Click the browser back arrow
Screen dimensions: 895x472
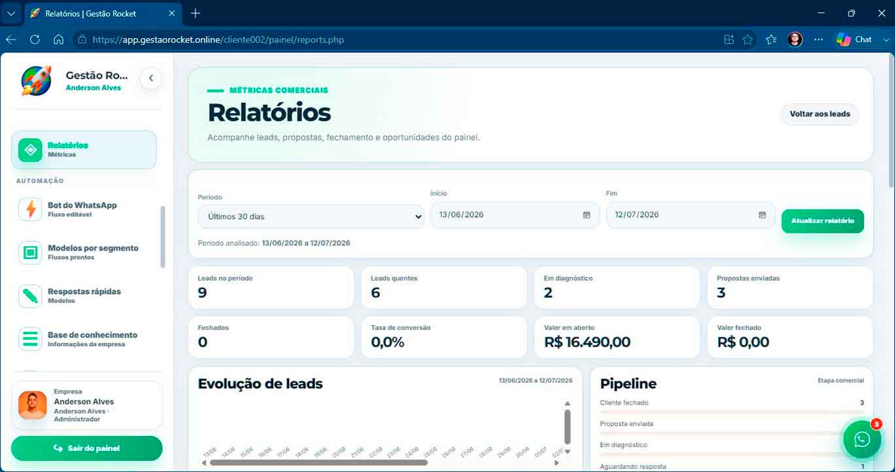10,39
